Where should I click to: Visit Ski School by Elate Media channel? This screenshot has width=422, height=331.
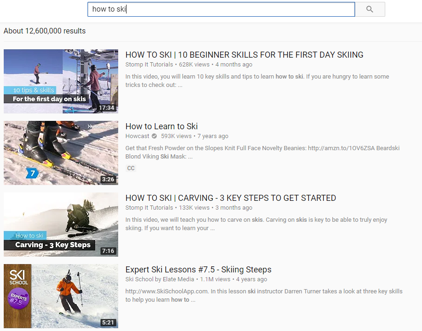[x=160, y=279]
